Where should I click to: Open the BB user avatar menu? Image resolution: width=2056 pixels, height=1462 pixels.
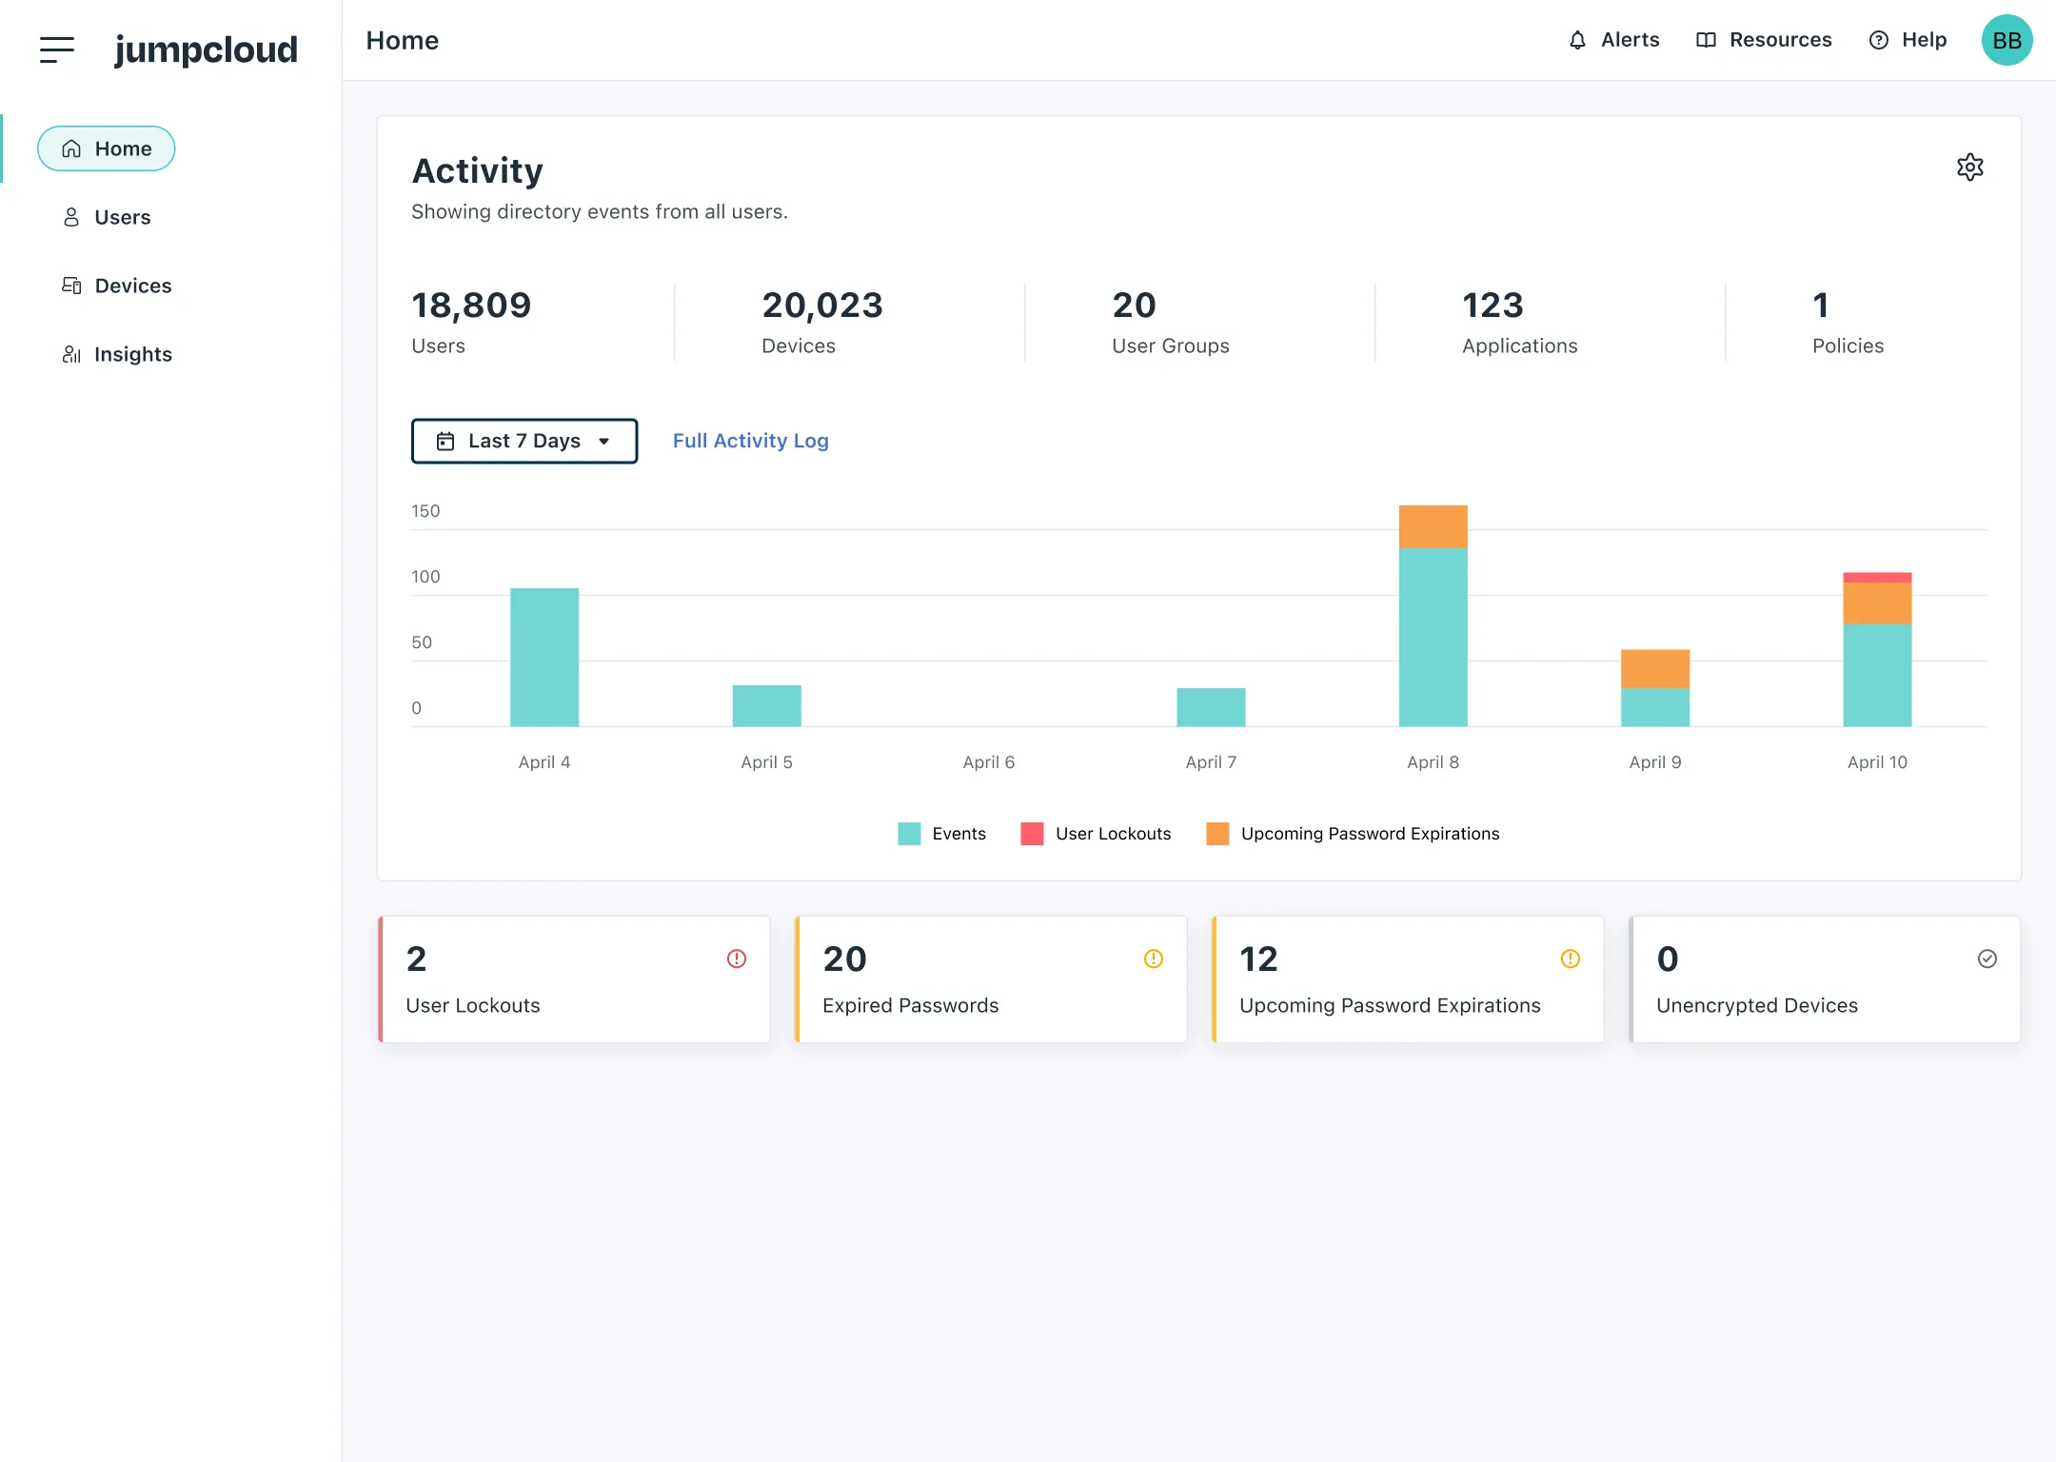[x=2007, y=40]
